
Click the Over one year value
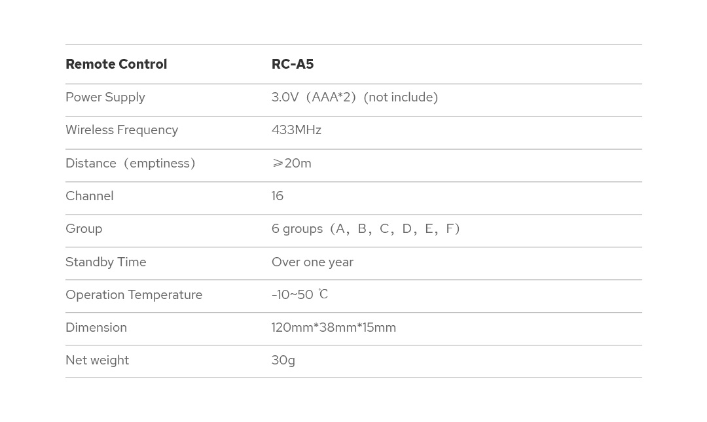pos(312,262)
